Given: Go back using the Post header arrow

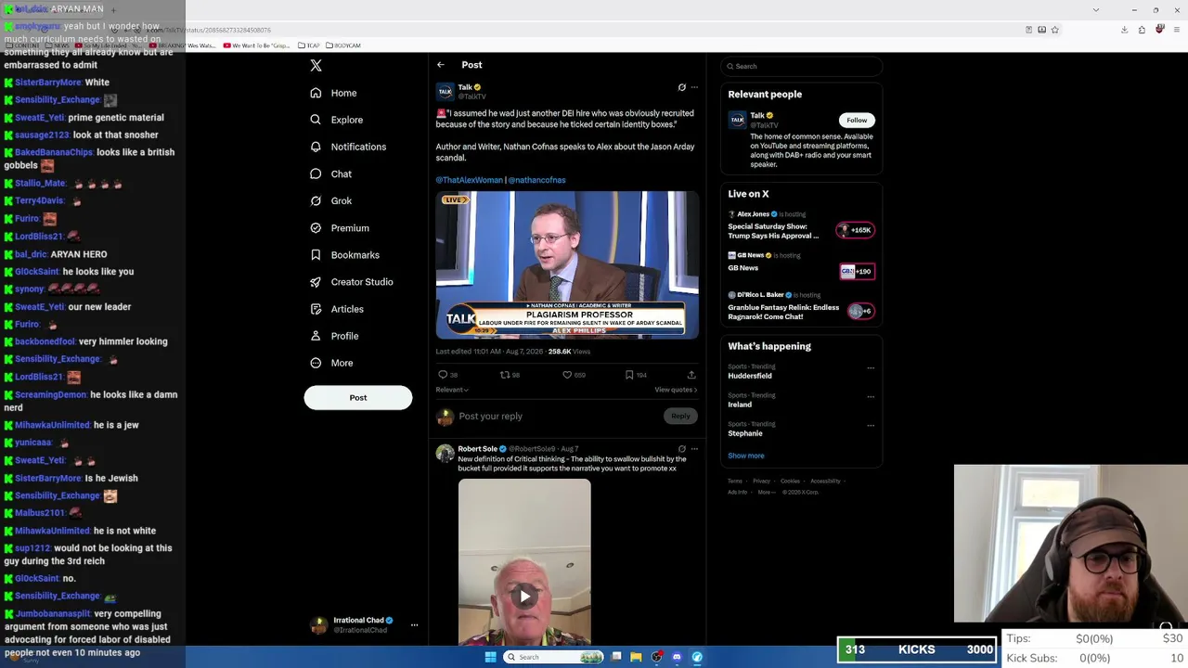Looking at the screenshot, I should pos(441,65).
